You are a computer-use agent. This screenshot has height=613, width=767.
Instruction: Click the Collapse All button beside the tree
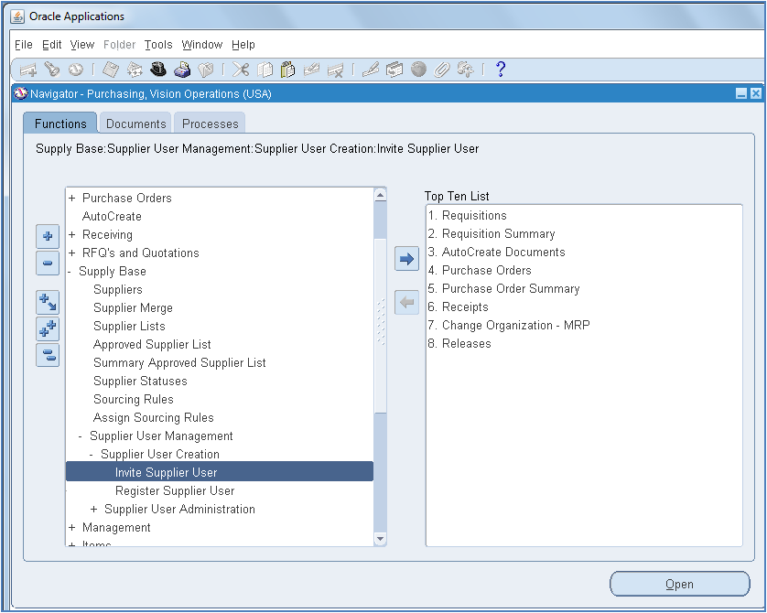coord(48,355)
